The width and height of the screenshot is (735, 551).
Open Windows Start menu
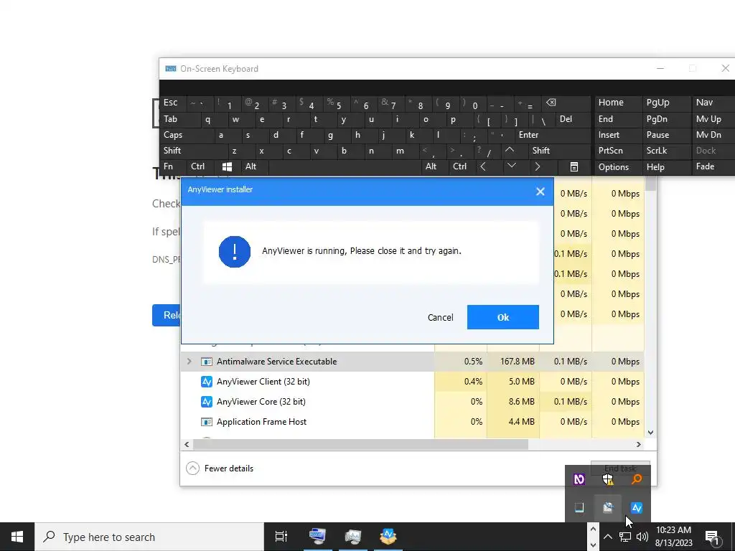point(17,537)
